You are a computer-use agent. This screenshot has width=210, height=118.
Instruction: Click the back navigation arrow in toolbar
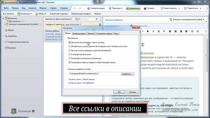[x=75, y=8]
